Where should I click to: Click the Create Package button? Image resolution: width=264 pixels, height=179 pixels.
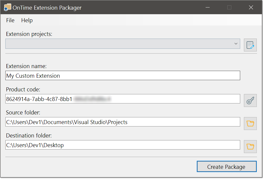[227, 167]
